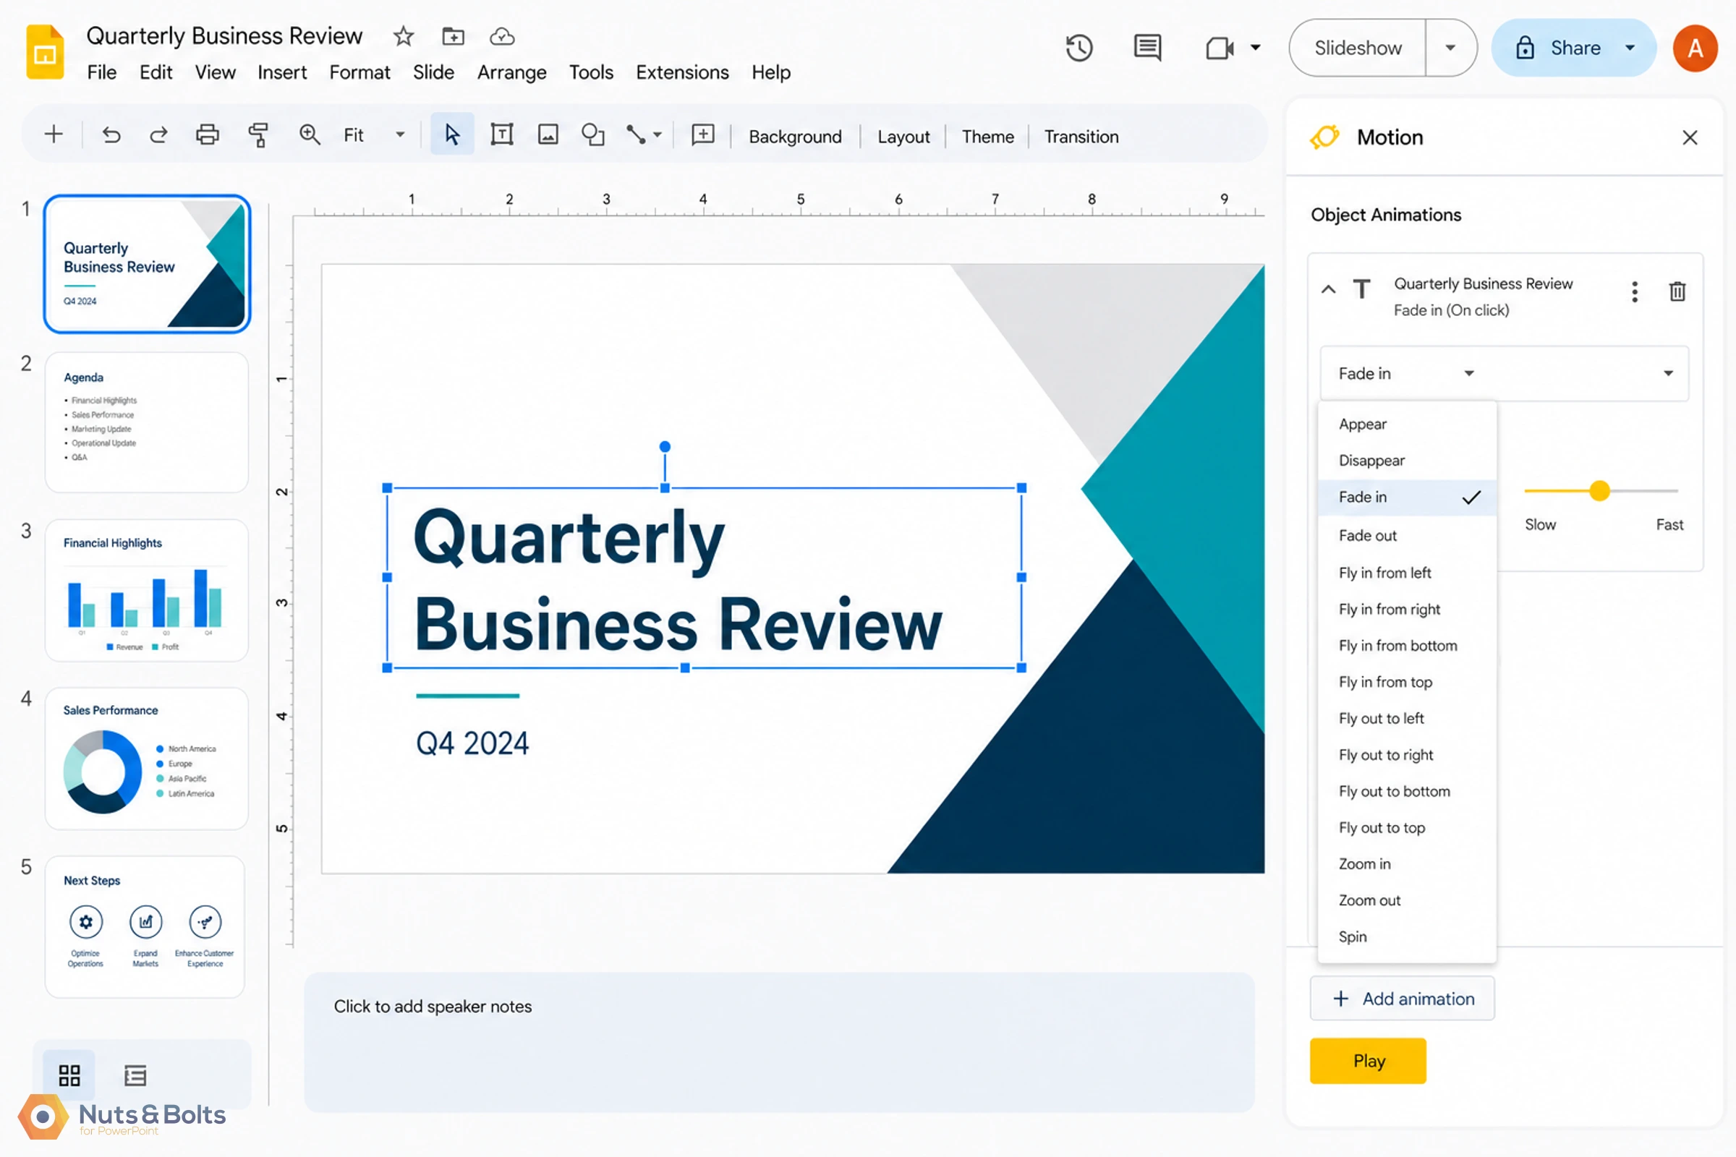
Task: Expand the Share options dropdown arrow
Action: (x=1630, y=48)
